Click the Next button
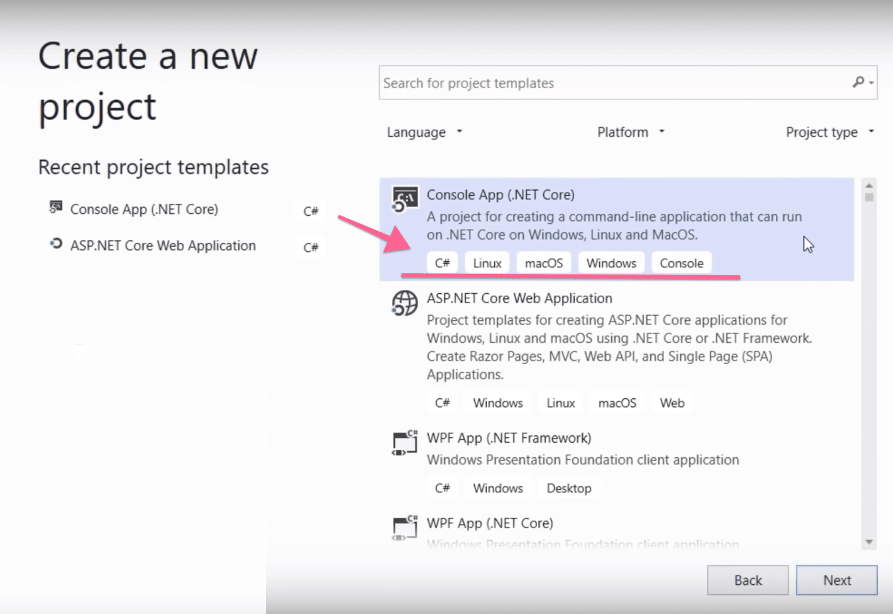 837,580
